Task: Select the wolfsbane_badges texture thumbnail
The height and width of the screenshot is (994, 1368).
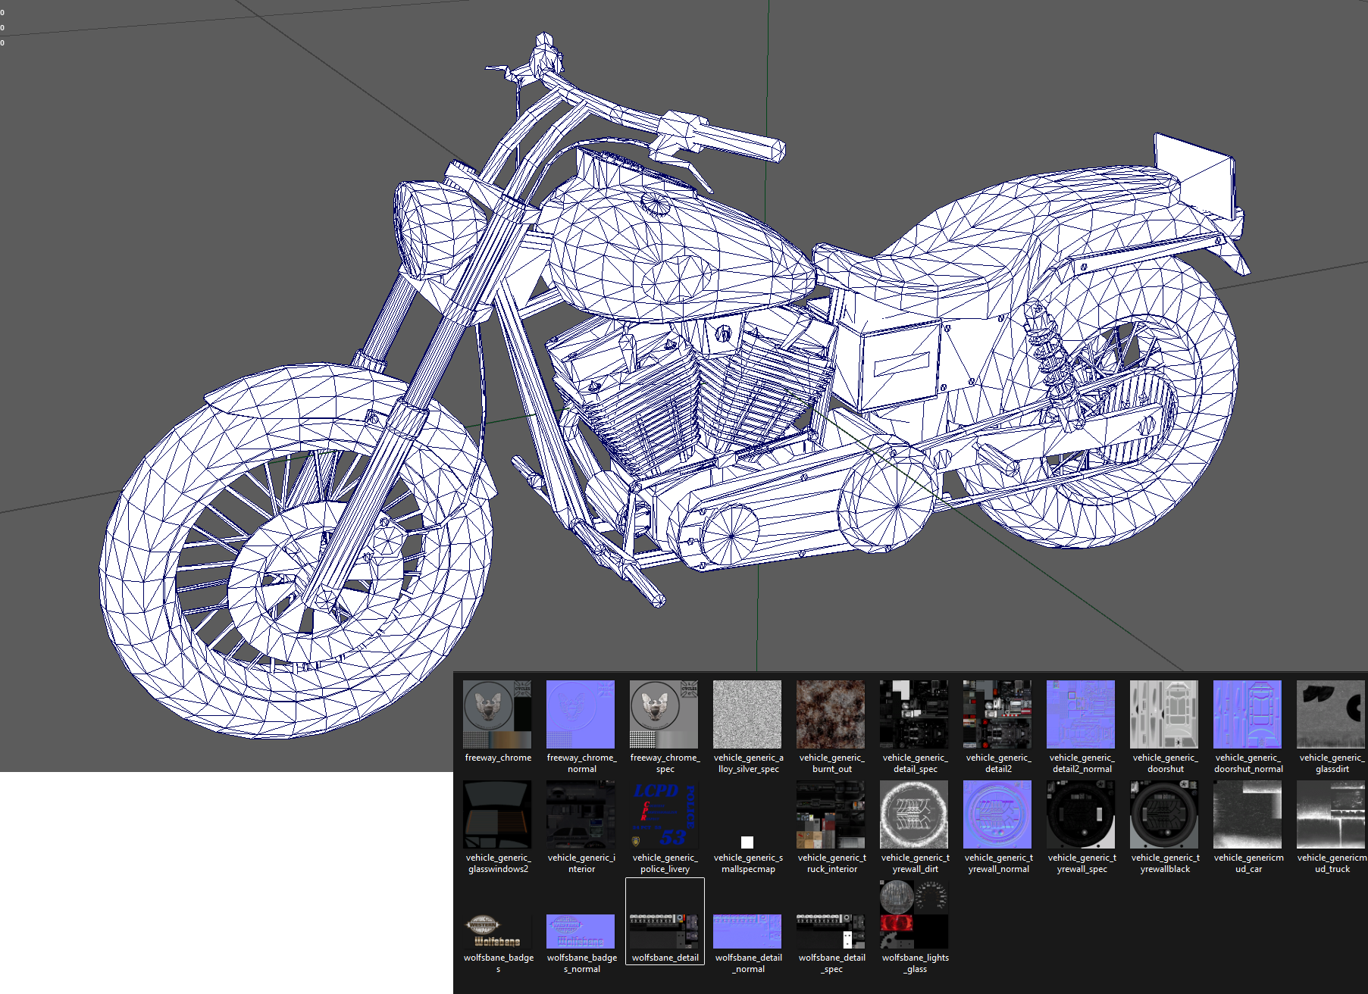Action: [497, 931]
